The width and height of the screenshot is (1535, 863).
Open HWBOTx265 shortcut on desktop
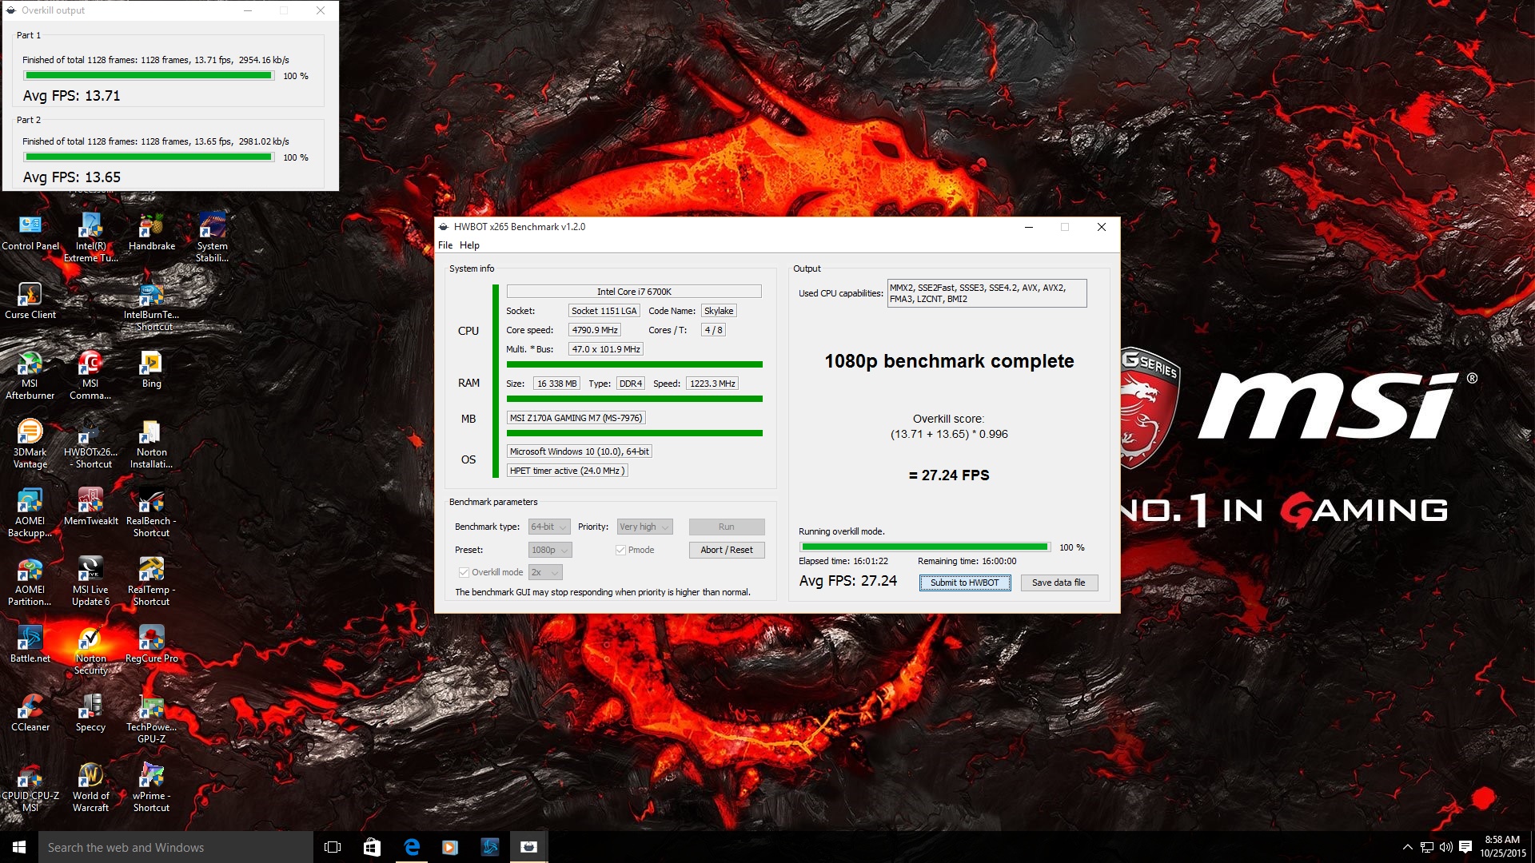[90, 443]
